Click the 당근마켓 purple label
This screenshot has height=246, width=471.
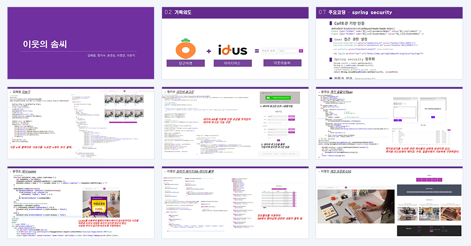185,63
